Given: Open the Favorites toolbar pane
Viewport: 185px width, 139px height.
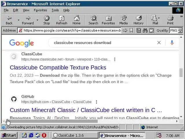Looking at the screenshot, I should (x=108, y=20).
